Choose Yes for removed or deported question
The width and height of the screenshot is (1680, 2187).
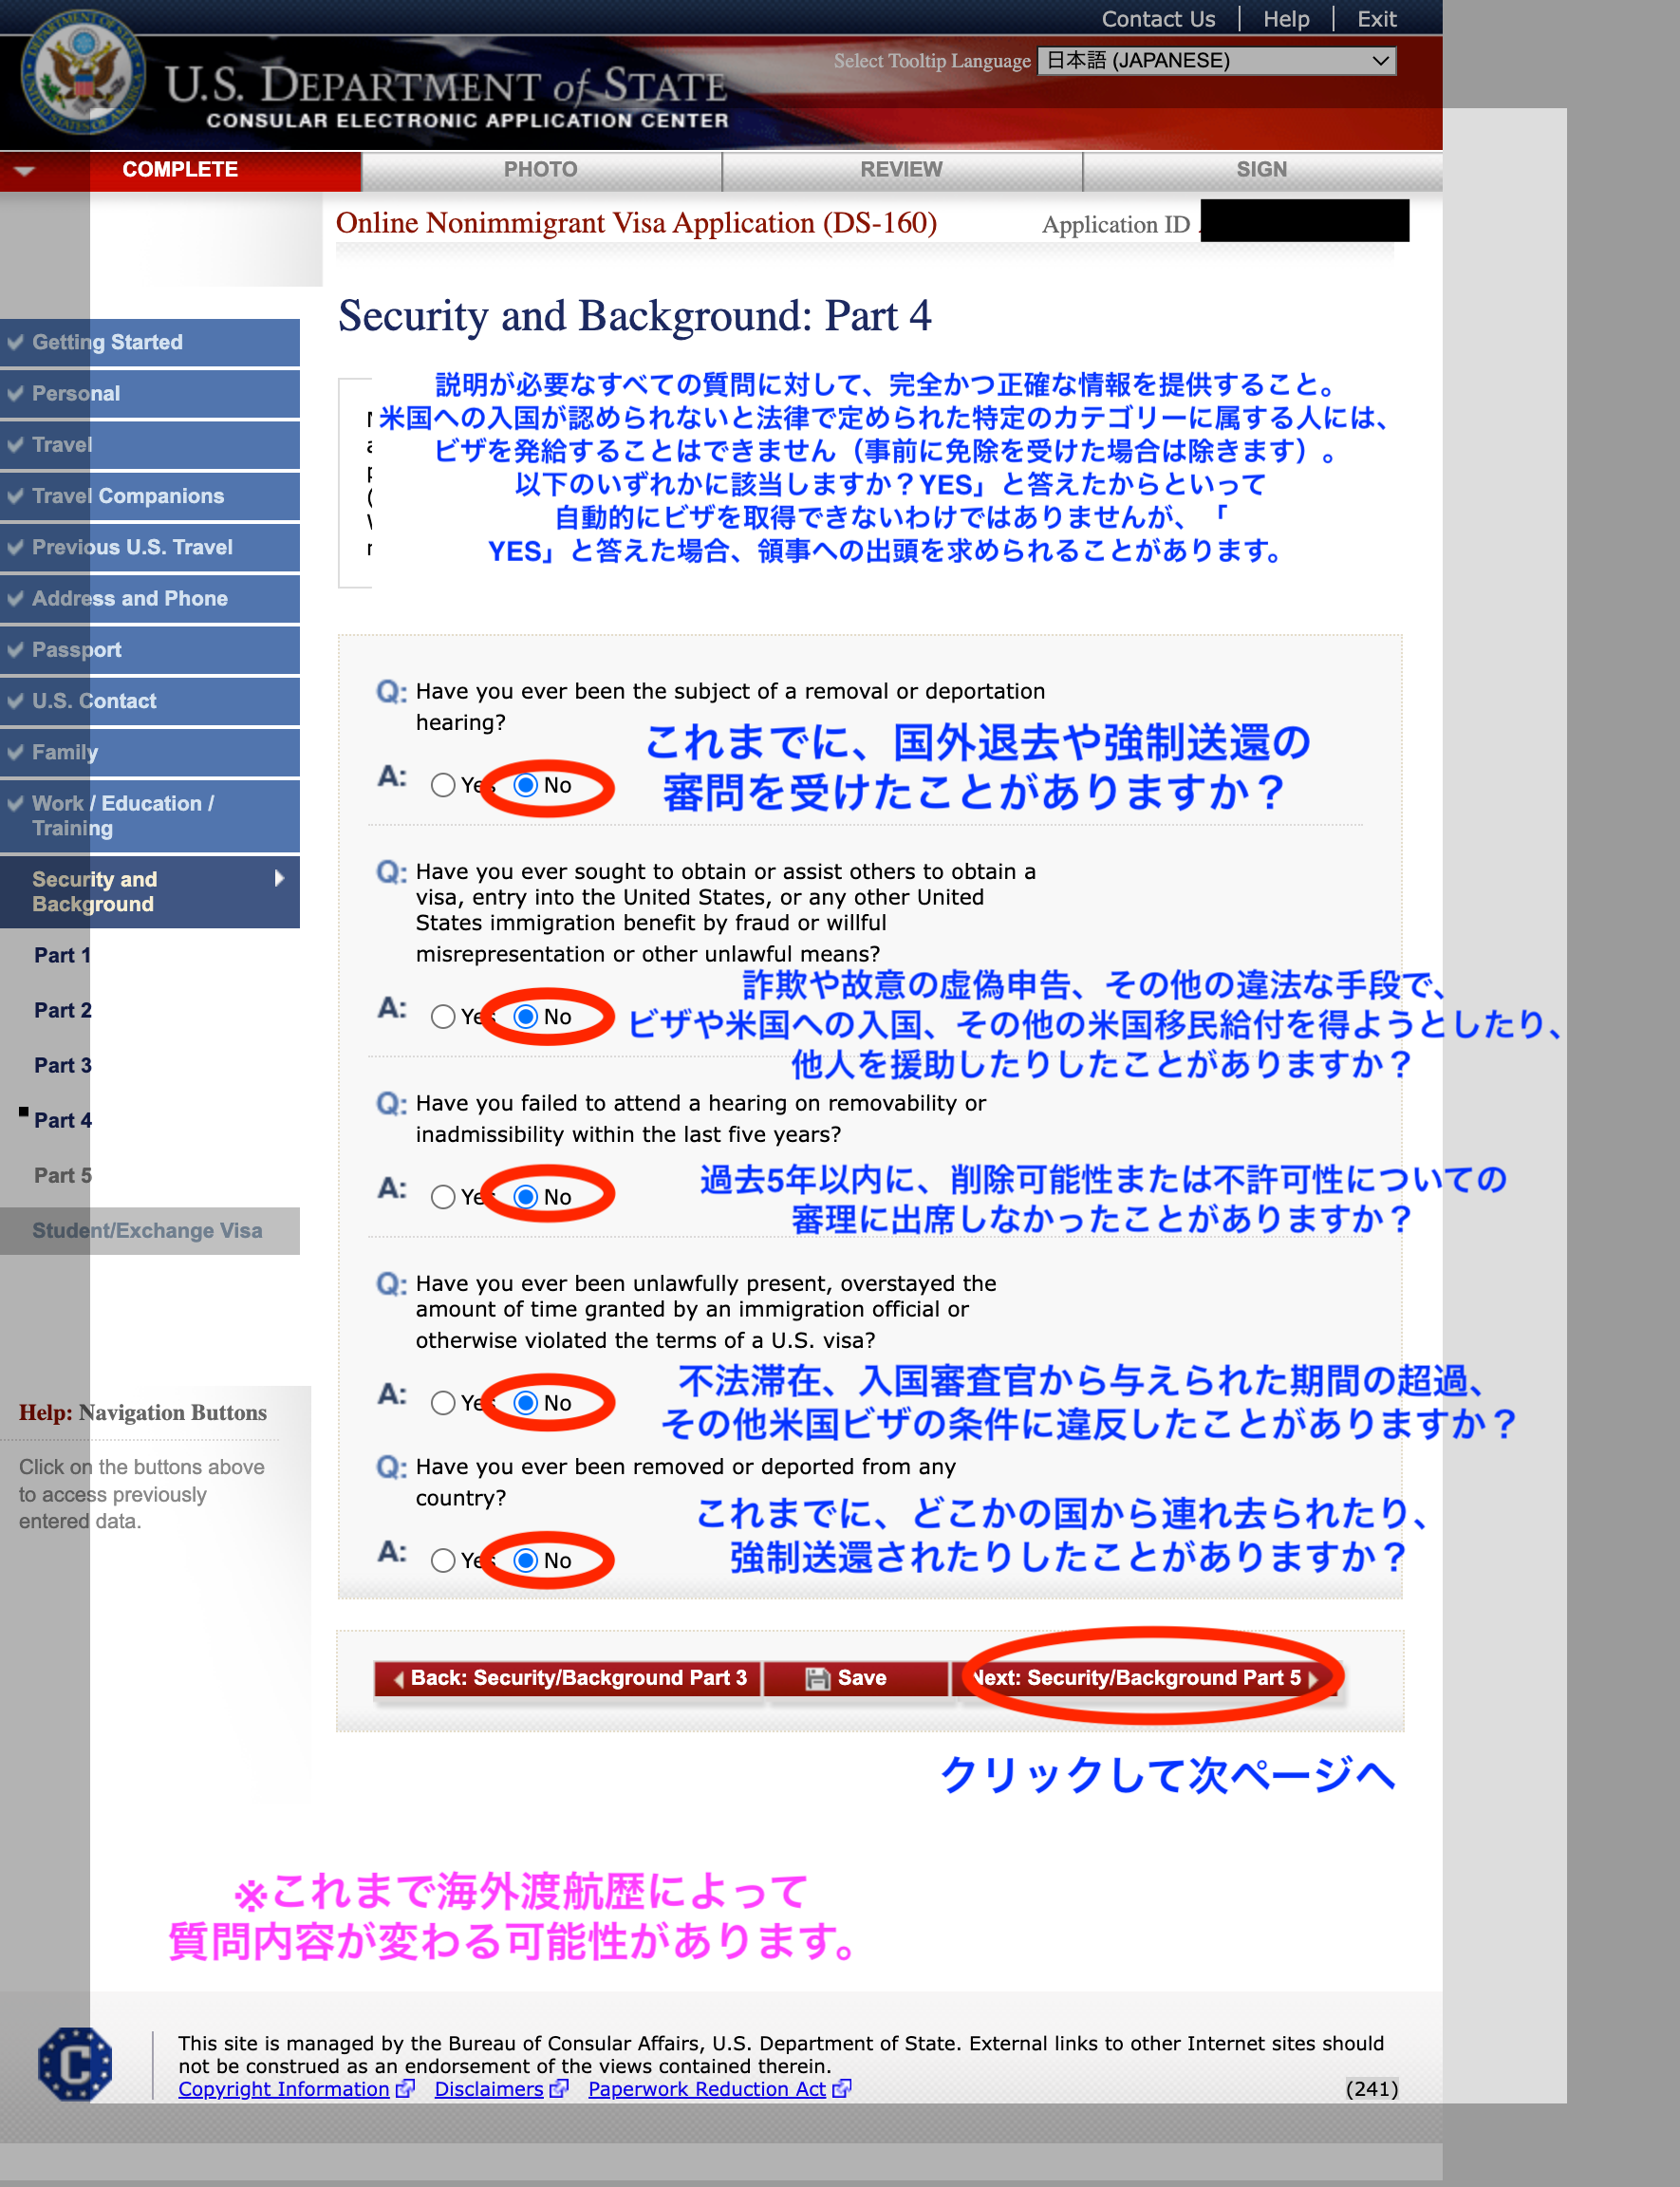(443, 1560)
